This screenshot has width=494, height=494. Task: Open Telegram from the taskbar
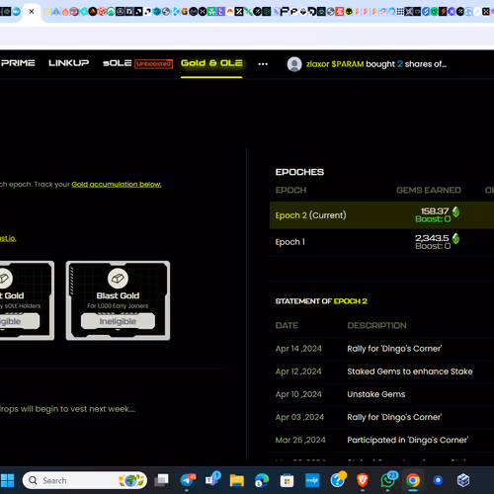tap(188, 480)
